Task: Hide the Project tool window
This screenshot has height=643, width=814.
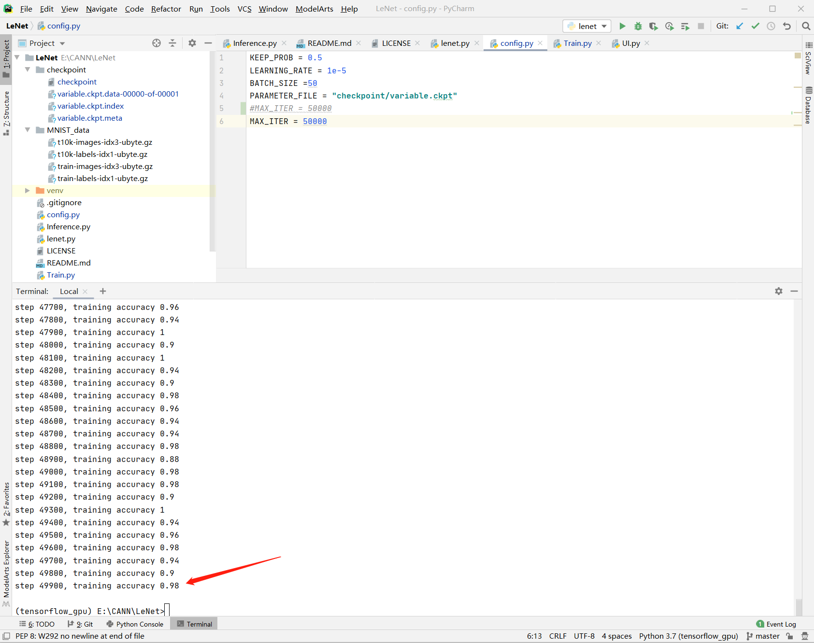Action: click(208, 43)
